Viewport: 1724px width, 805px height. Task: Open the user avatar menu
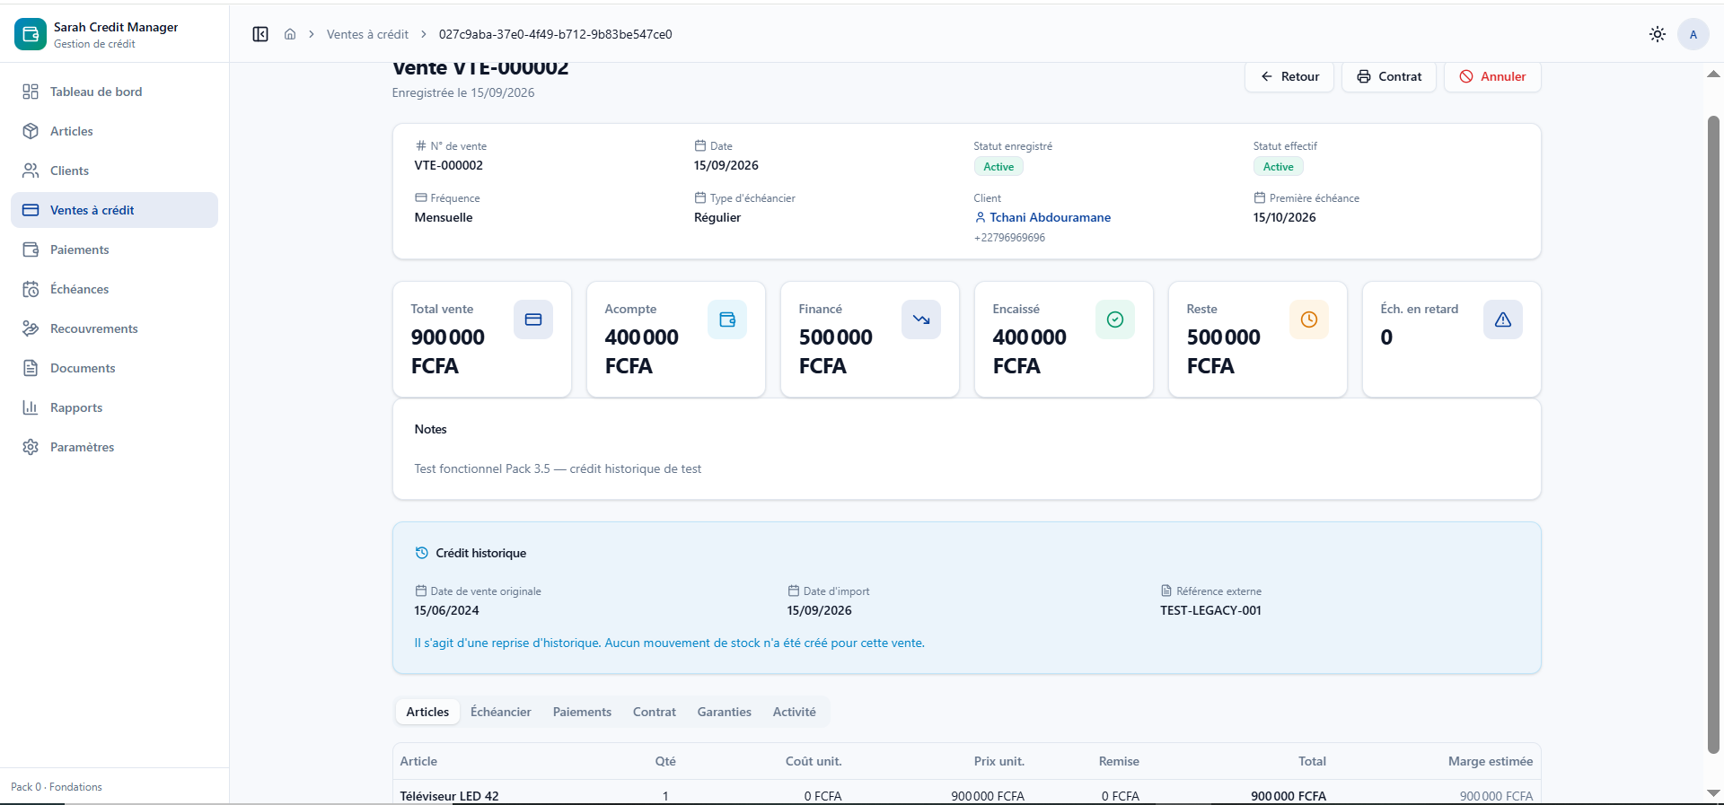pyautogui.click(x=1693, y=34)
